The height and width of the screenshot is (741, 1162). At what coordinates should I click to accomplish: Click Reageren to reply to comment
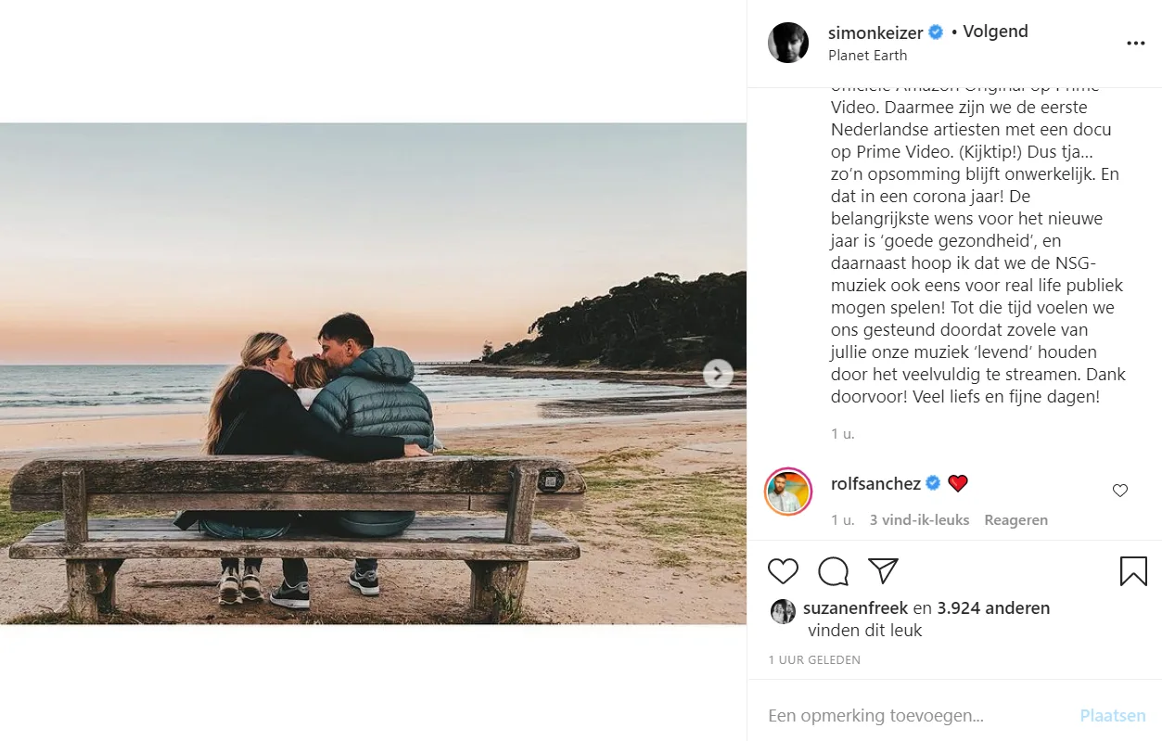pyautogui.click(x=1015, y=520)
